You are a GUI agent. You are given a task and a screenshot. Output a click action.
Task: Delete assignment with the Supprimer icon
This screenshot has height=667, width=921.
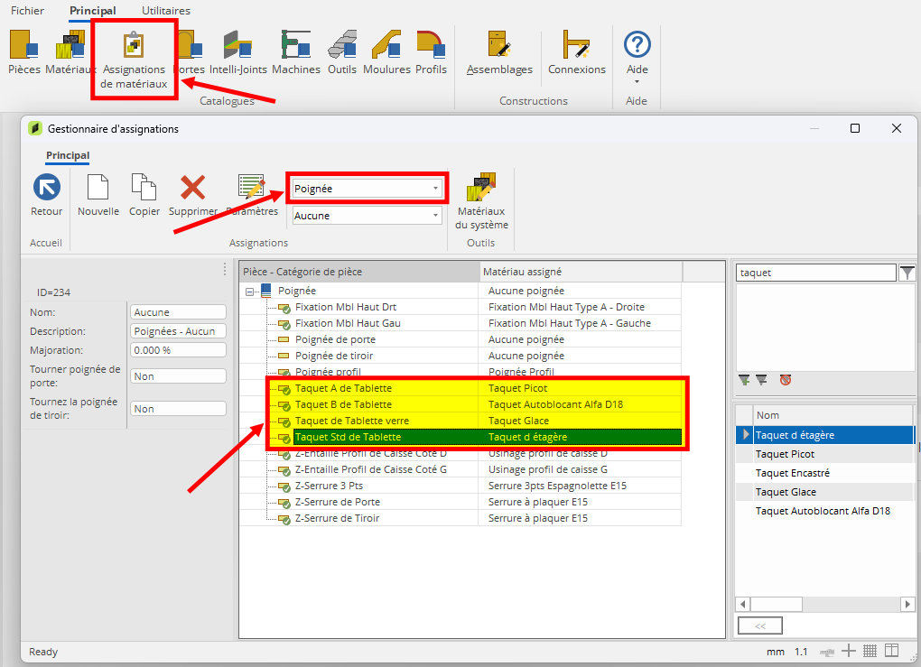(x=192, y=196)
